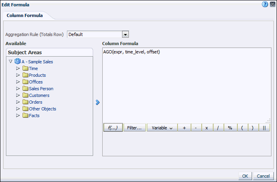This screenshot has width=277, height=182.
Task: Click the Time folder icon
Action: tap(25, 68)
